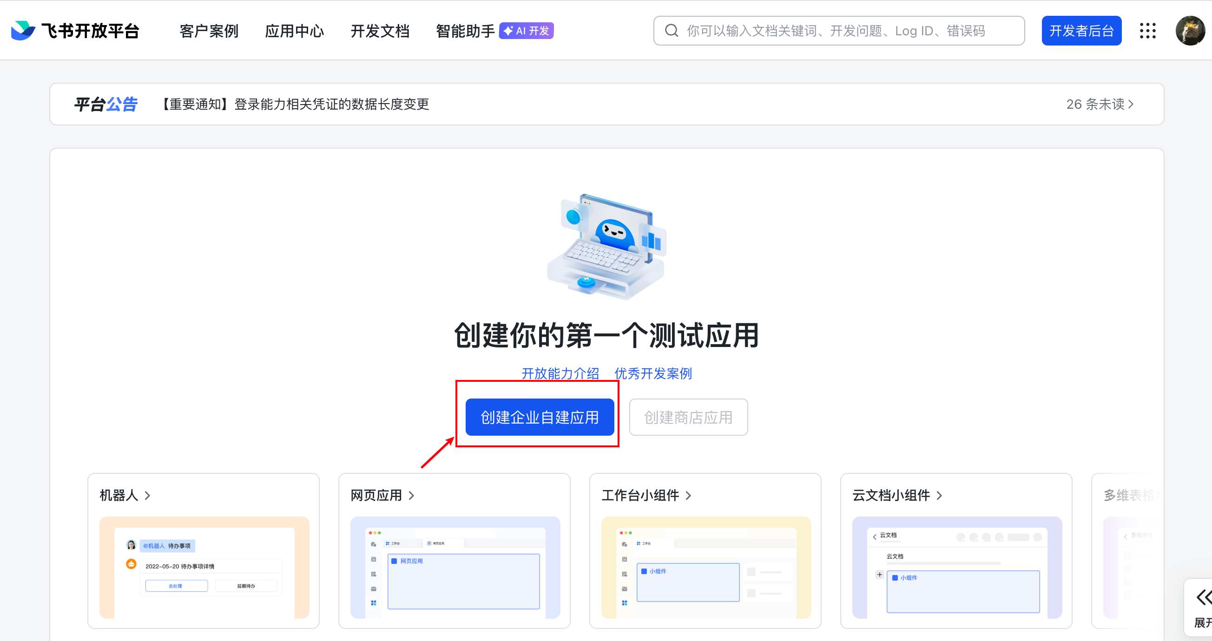Follow the 开放能力介绍 link
Image resolution: width=1212 pixels, height=641 pixels.
560,373
